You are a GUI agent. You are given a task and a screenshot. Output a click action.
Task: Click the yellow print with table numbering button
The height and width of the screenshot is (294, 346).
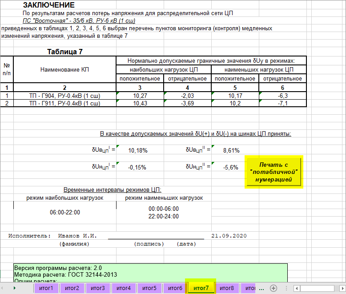tap(274, 172)
